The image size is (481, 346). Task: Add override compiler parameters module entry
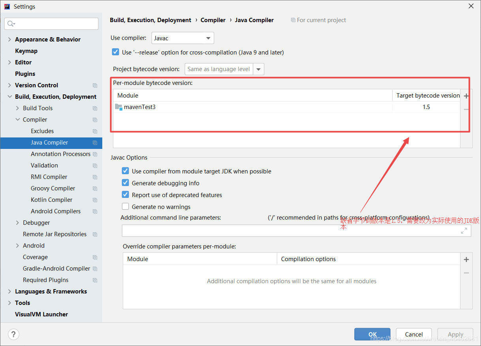466,259
